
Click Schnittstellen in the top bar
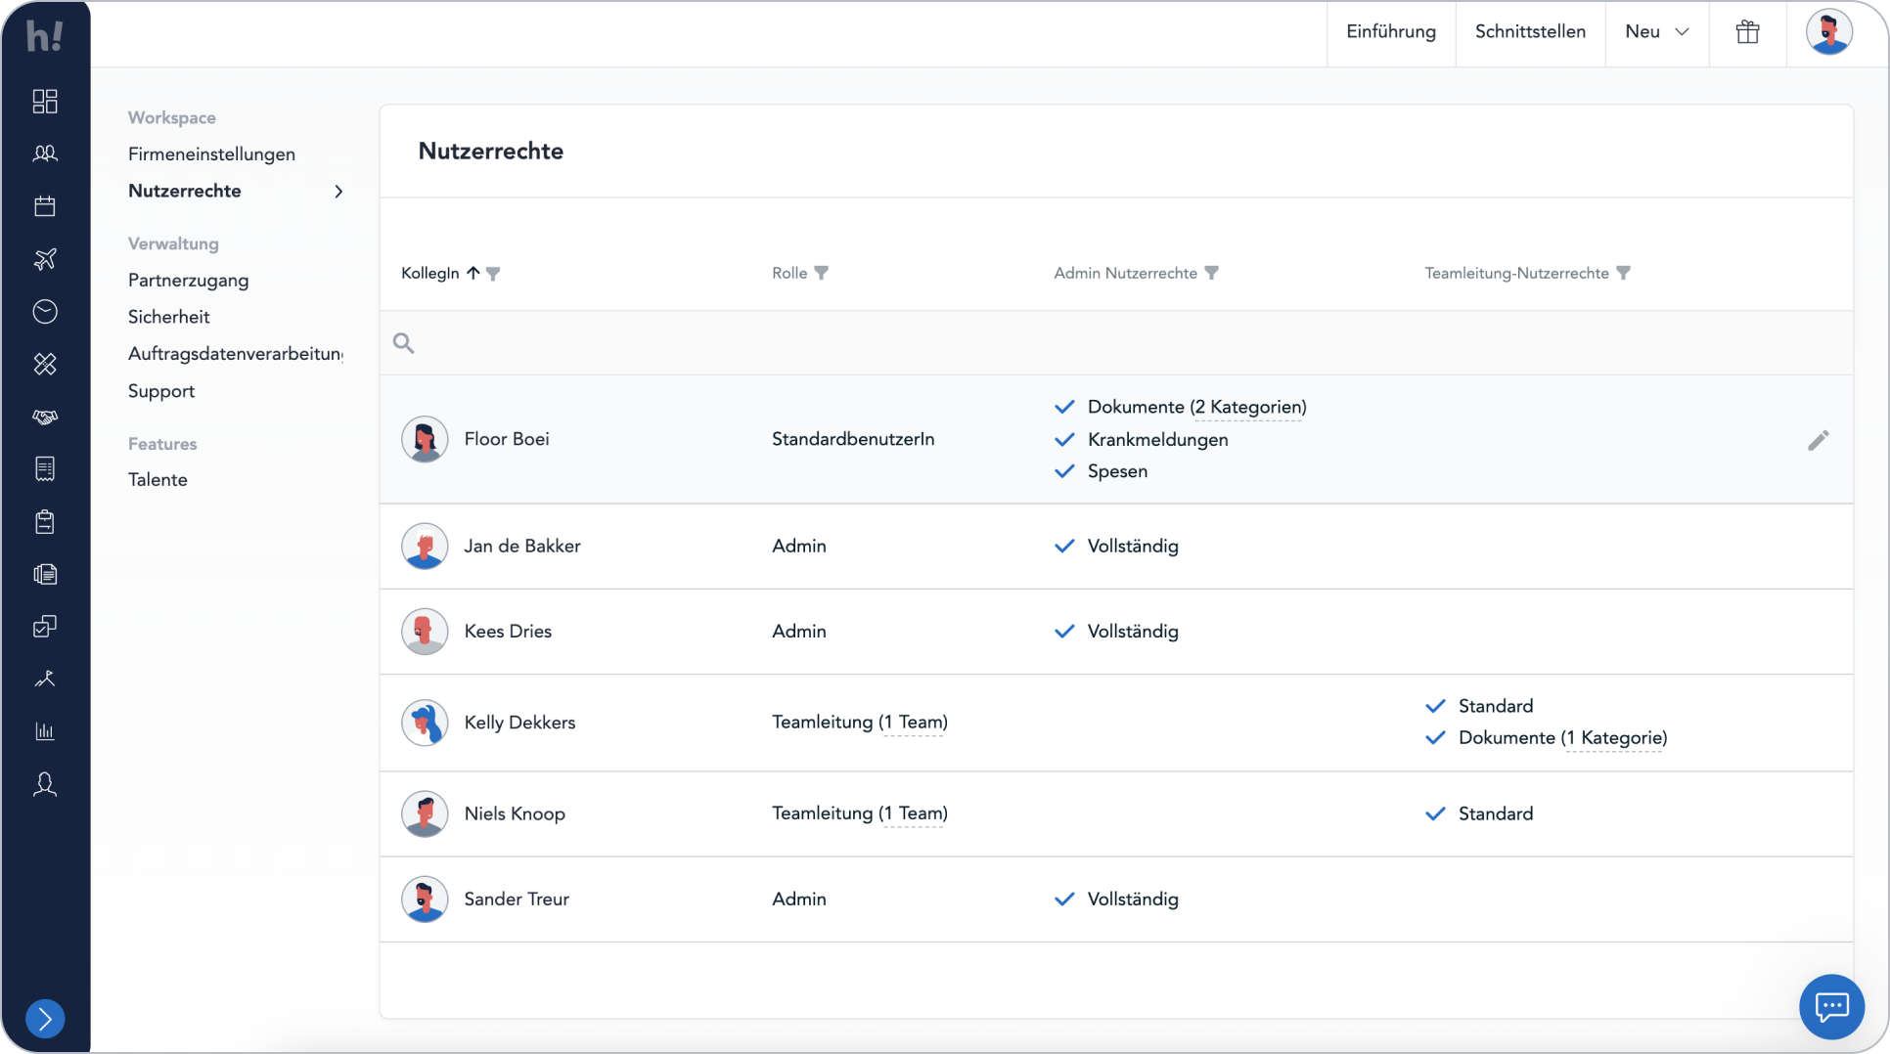coord(1530,32)
